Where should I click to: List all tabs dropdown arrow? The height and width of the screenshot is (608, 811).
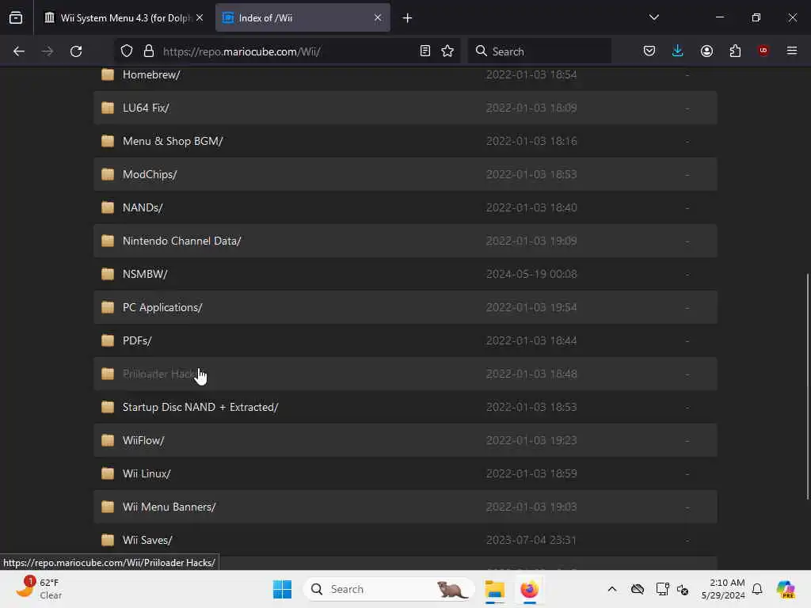click(653, 17)
